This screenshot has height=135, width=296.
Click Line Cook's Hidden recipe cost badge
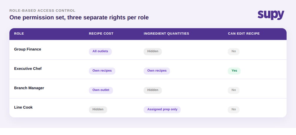point(98,109)
